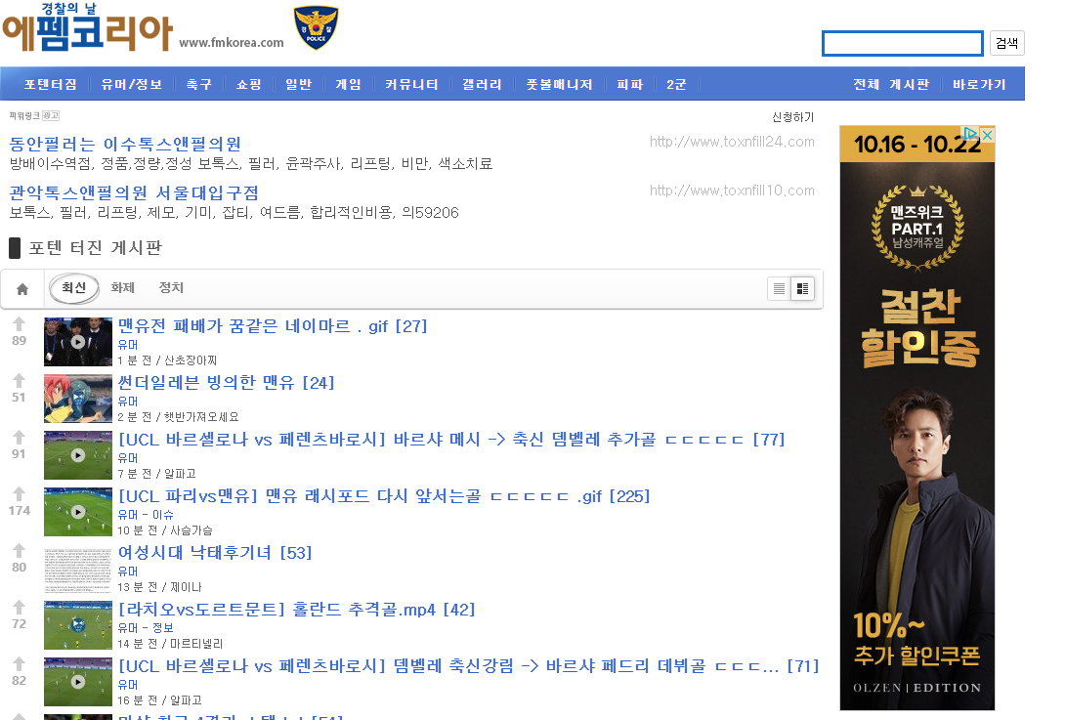Click the 검색 search button
This screenshot has height=720, width=1065.
point(1006,43)
